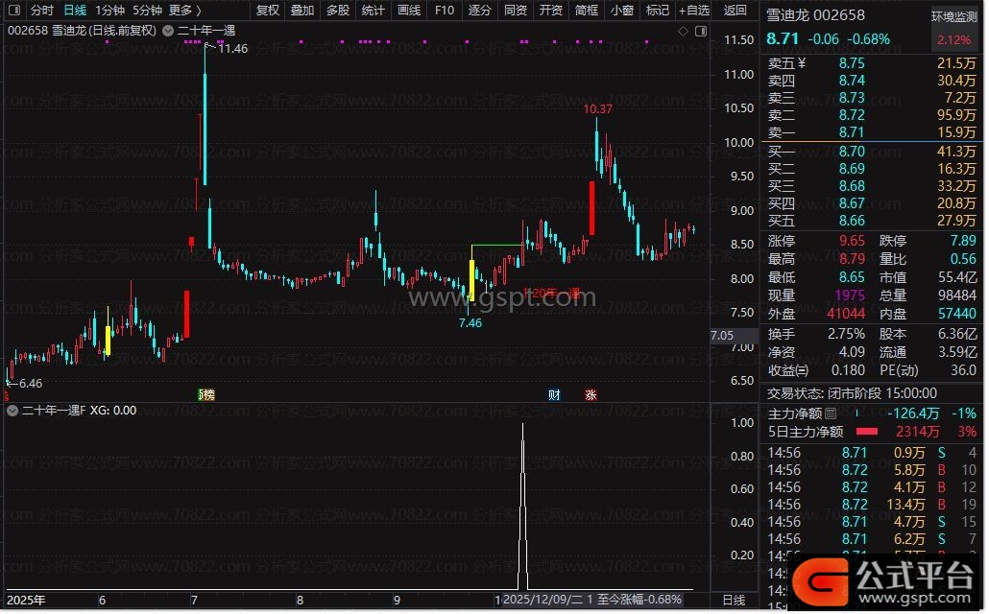Click the 返回 button
989x614 pixels.
[x=735, y=11]
